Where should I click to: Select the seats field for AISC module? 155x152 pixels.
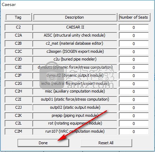tap(134, 36)
